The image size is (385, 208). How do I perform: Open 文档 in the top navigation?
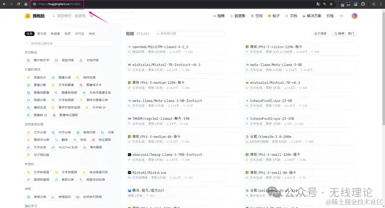tap(291, 16)
